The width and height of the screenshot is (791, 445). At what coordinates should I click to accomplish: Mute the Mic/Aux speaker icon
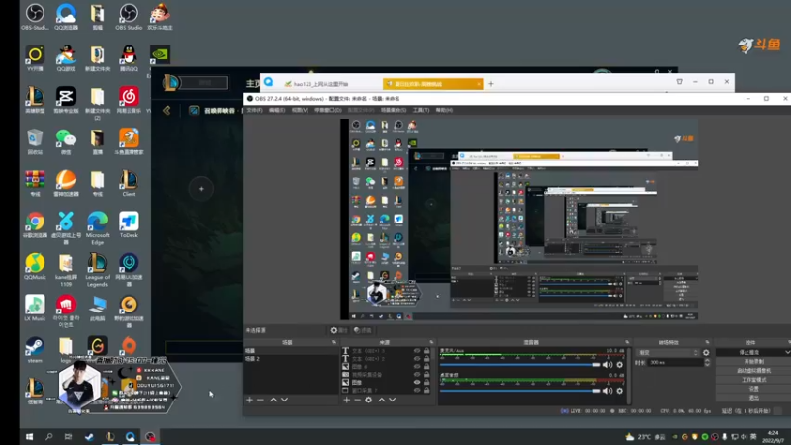tap(608, 365)
